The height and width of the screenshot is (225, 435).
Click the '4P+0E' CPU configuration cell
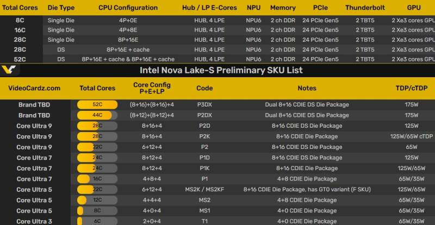[x=128, y=20]
